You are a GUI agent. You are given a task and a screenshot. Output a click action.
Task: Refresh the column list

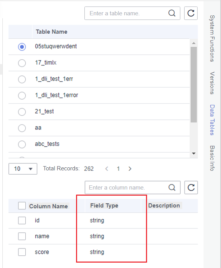(x=191, y=188)
